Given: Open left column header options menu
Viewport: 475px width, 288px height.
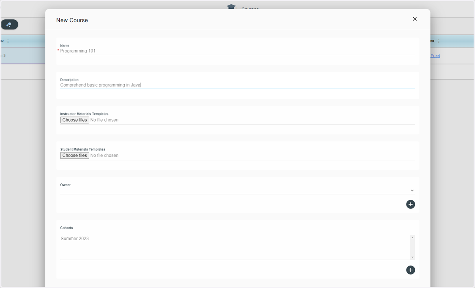Looking at the screenshot, I should coord(8,41).
